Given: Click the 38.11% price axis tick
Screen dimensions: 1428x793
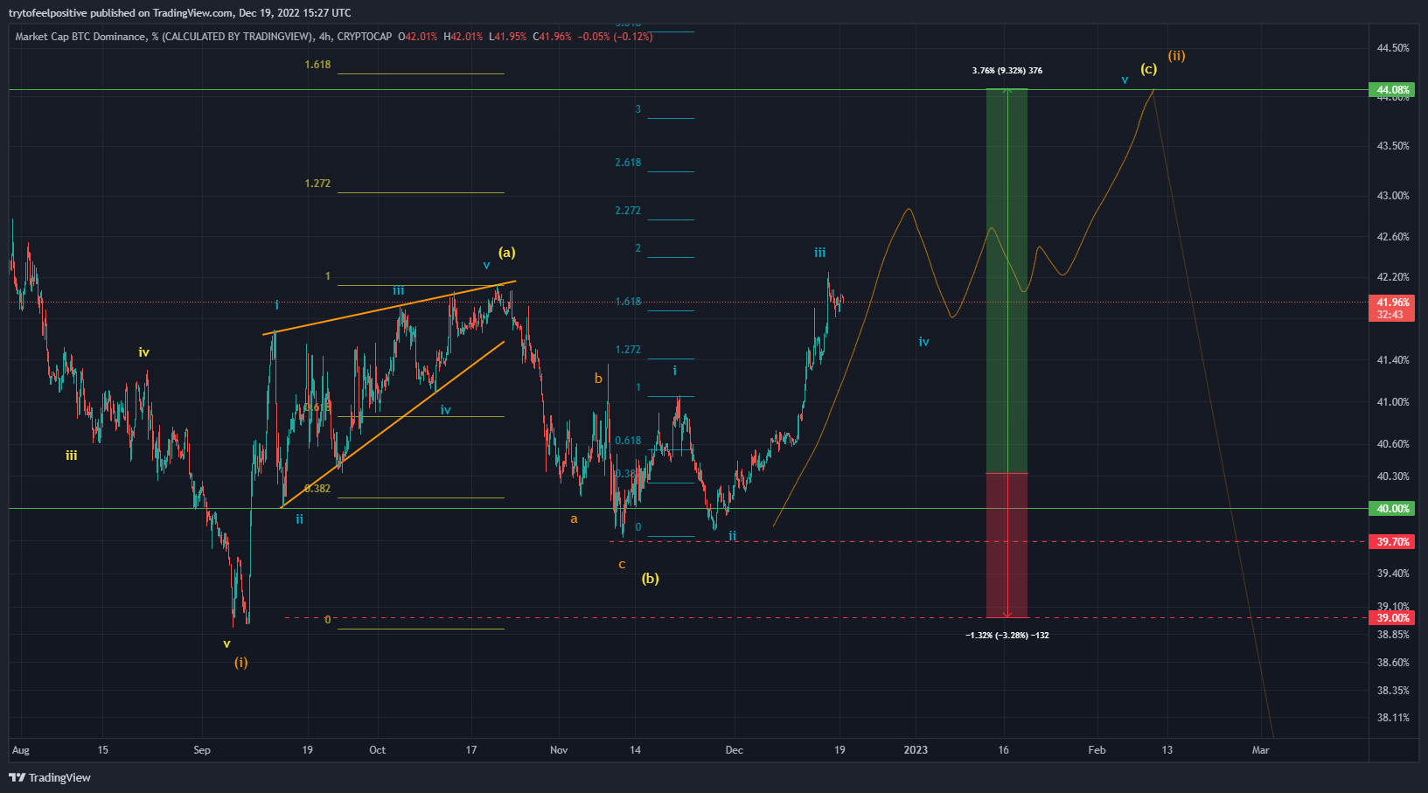Looking at the screenshot, I should (x=1393, y=718).
